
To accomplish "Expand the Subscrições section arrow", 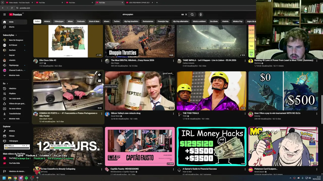I will 16,35.
